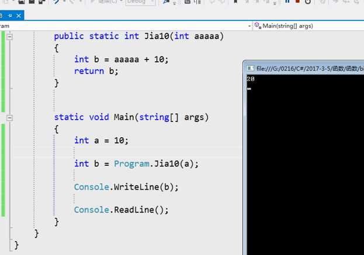Click the Jia10(a) call in Main
Screen dimensions: 364x255
(x=174, y=164)
